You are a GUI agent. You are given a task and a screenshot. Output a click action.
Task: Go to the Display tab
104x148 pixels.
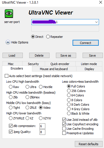[x=89, y=69]
